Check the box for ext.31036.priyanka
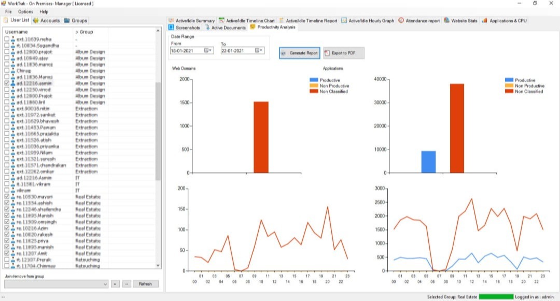560x301 pixels. coord(7,146)
